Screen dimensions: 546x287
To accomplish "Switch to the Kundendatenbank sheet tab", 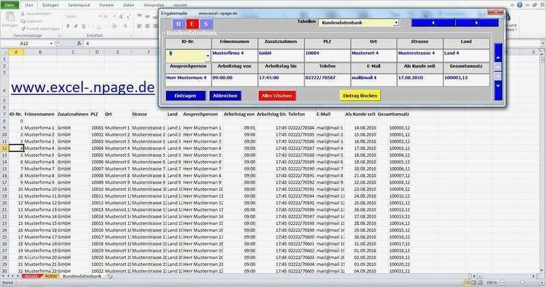I will point(82,276).
